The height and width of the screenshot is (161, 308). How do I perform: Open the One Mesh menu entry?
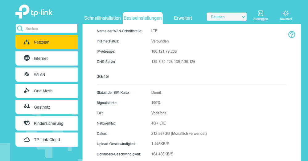(x=47, y=91)
